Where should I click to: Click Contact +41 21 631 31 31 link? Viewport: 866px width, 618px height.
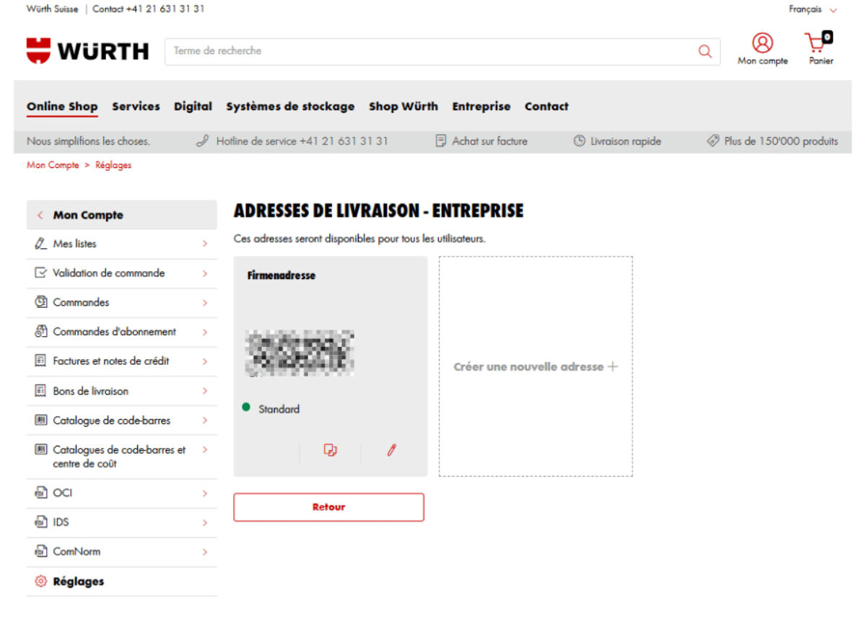click(148, 9)
